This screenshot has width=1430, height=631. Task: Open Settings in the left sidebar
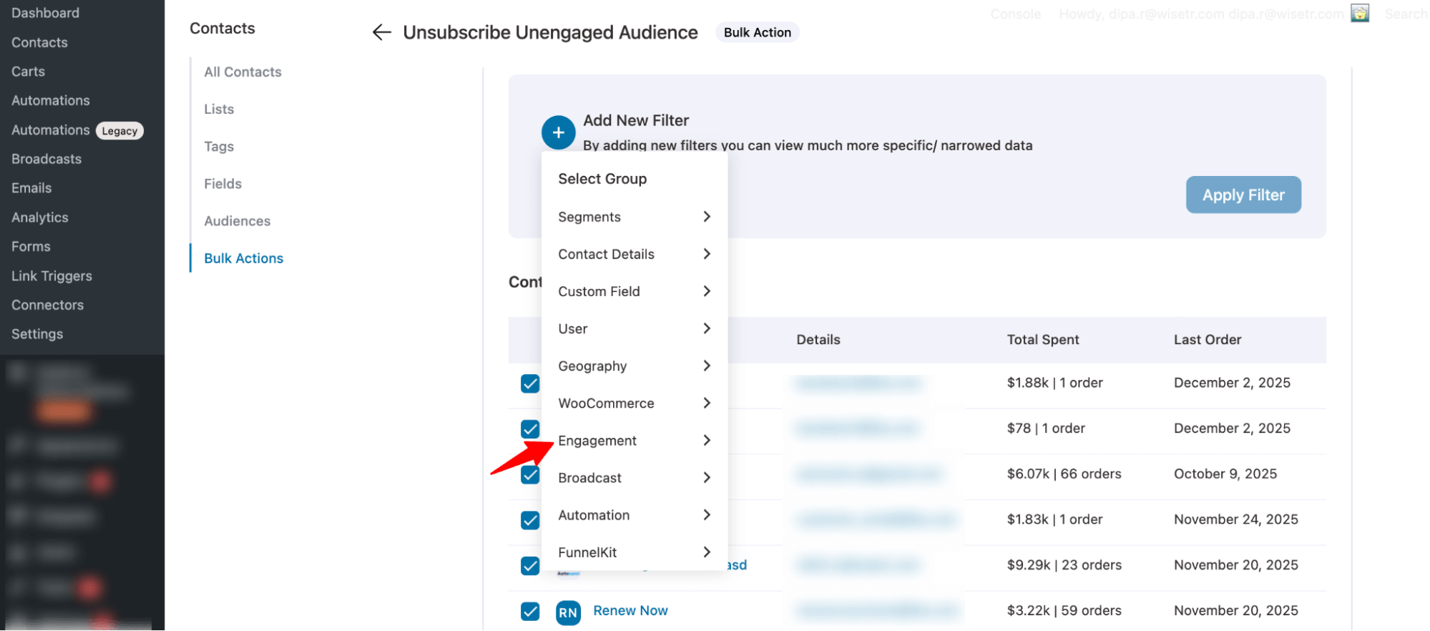coord(37,334)
